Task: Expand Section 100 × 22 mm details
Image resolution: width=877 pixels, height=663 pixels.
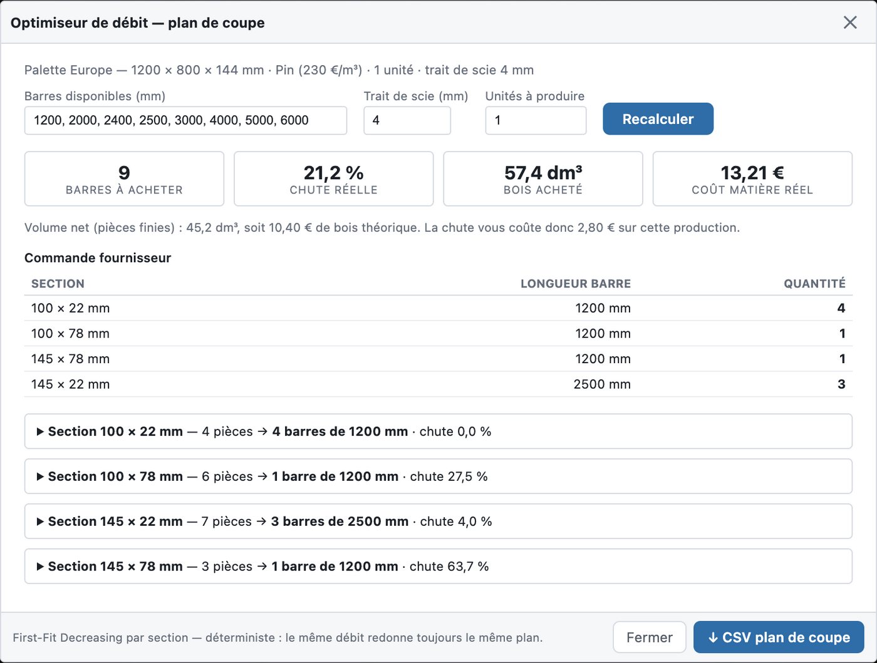Action: [438, 431]
